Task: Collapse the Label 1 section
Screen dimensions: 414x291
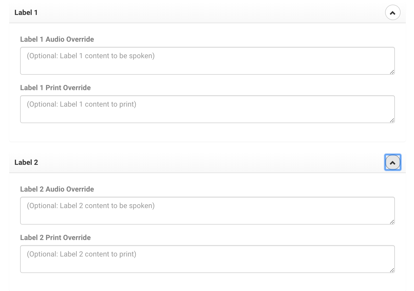Action: [393, 13]
